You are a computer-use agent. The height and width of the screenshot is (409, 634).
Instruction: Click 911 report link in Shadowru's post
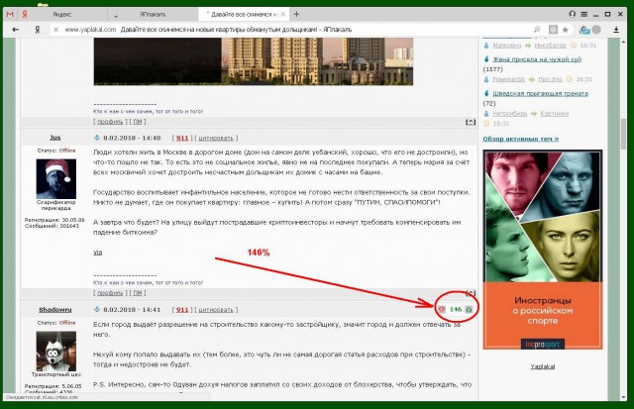(182, 310)
